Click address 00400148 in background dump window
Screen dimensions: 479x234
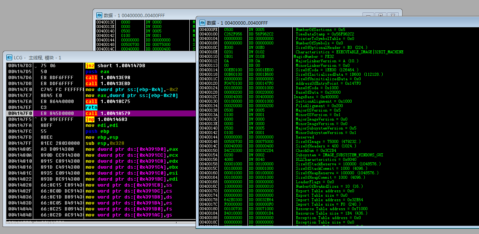[105, 44]
